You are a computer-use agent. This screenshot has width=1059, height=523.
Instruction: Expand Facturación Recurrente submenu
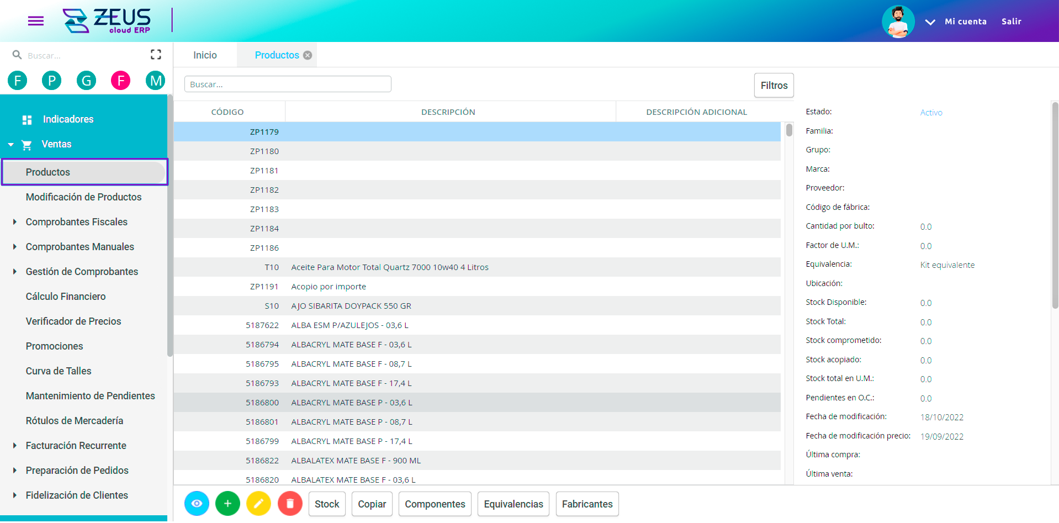click(15, 446)
